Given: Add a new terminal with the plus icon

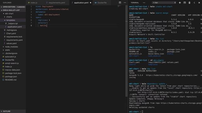Looking at the screenshot, I should (x=180, y=3).
